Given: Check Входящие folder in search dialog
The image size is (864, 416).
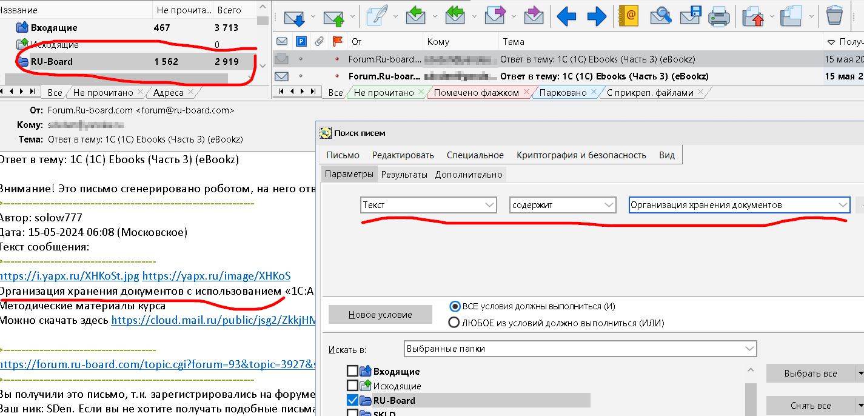Looking at the screenshot, I should coord(352,371).
